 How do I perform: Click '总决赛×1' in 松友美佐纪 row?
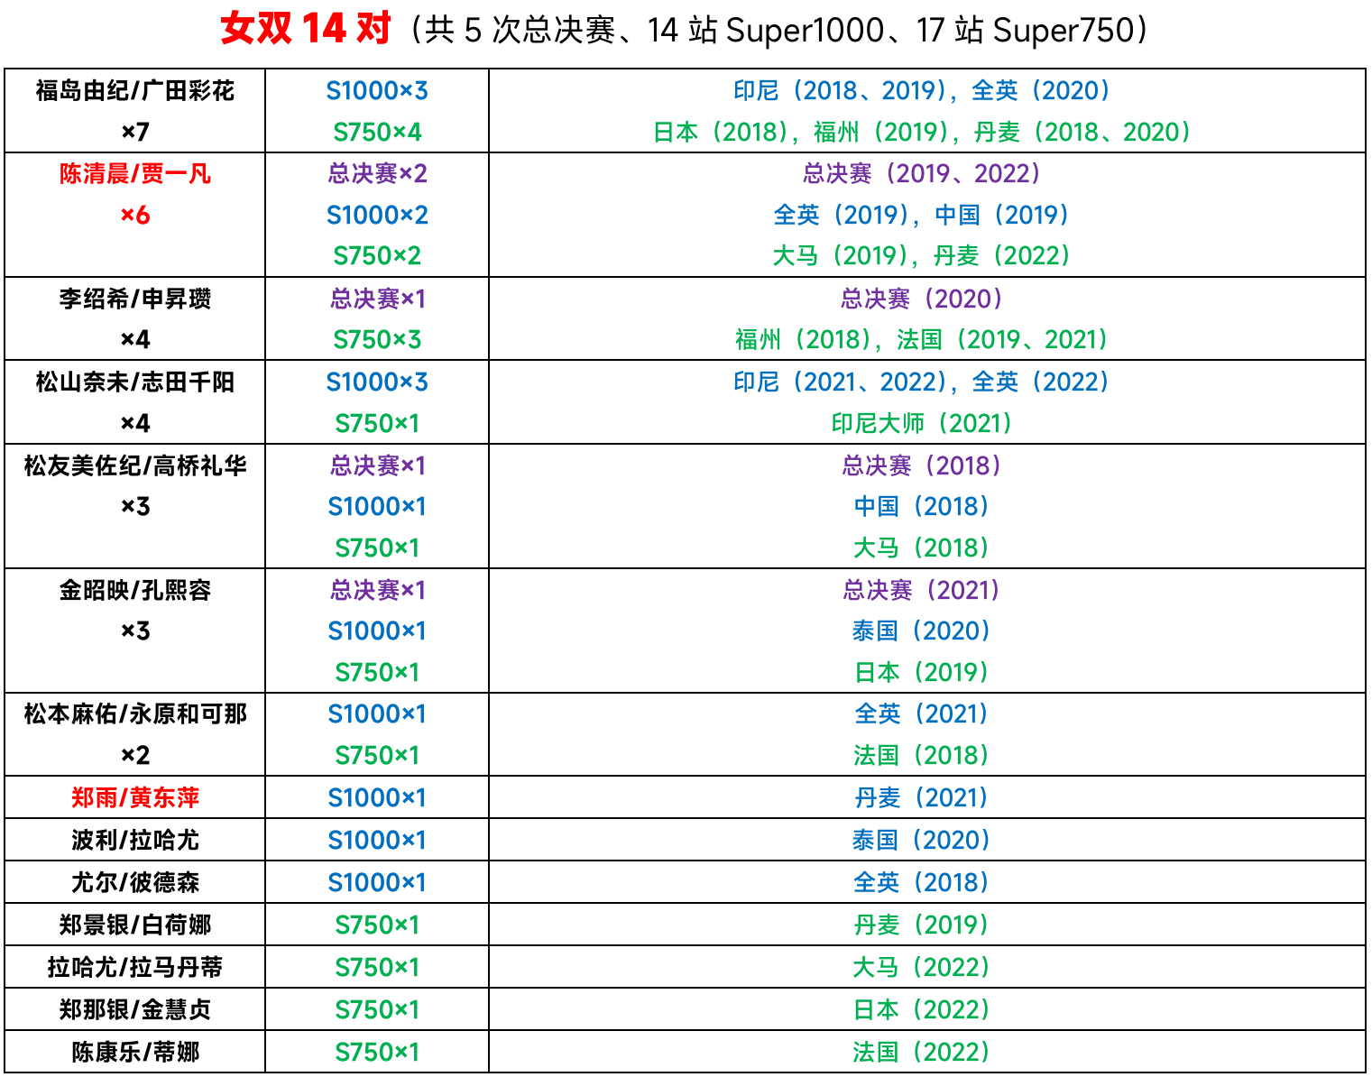point(377,465)
